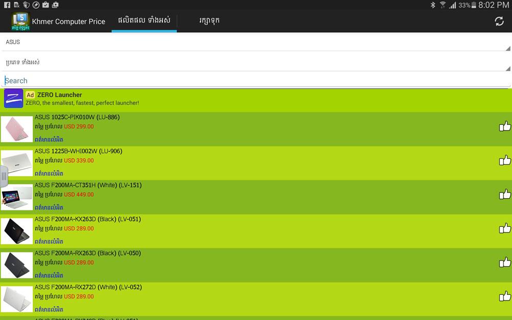Tap the USD 299.00 price
The height and width of the screenshot is (320, 512).
coord(79,126)
